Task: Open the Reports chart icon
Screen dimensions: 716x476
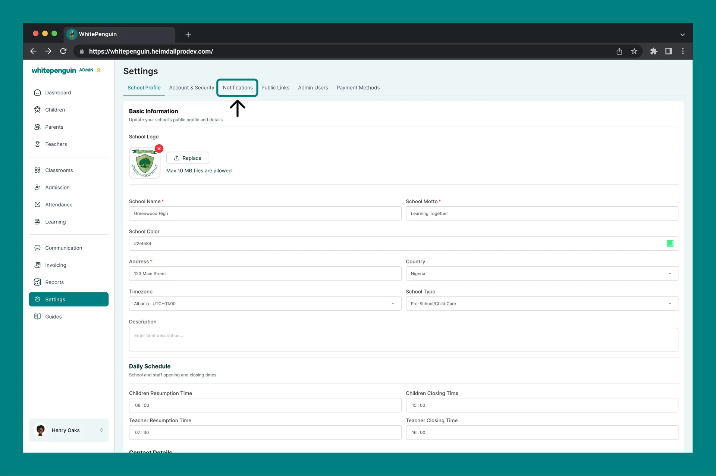Action: coord(37,282)
